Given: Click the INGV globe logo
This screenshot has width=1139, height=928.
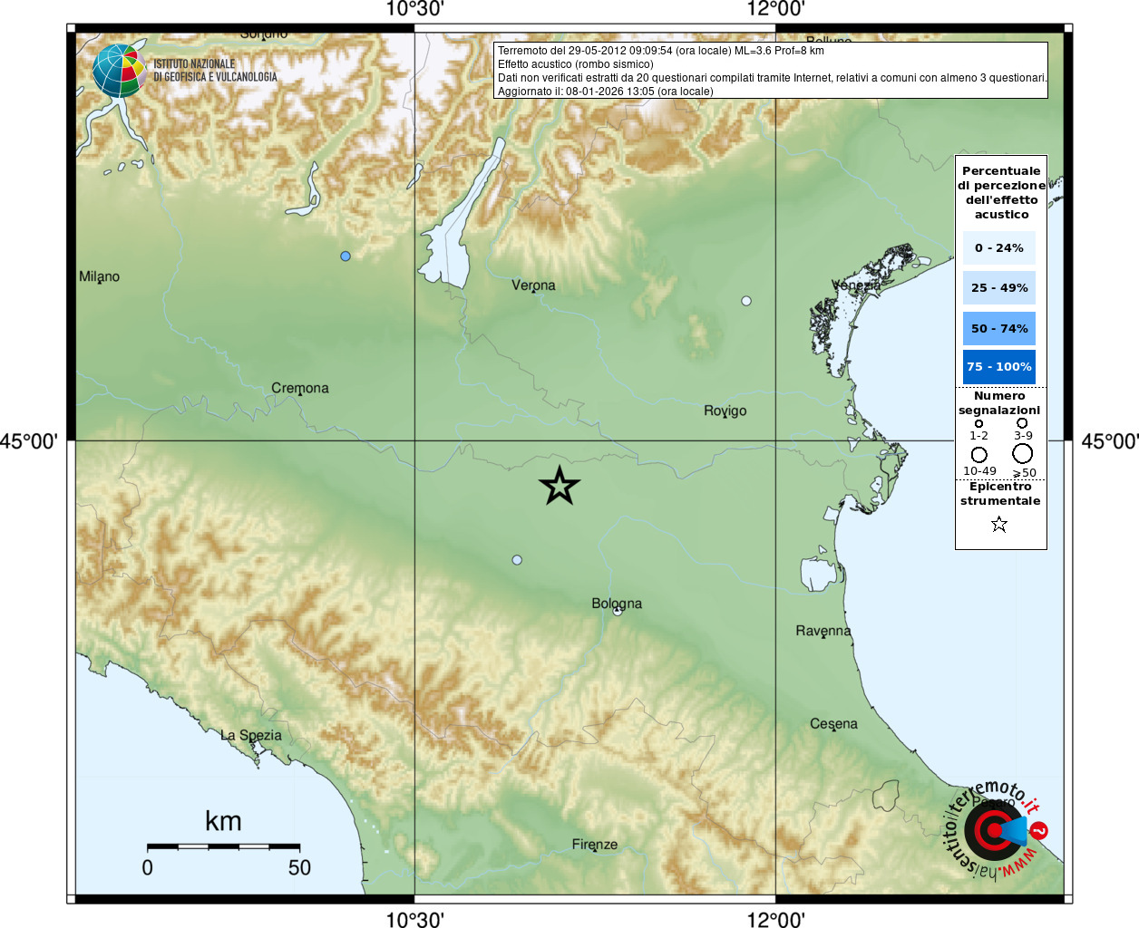Looking at the screenshot, I should click(119, 71).
